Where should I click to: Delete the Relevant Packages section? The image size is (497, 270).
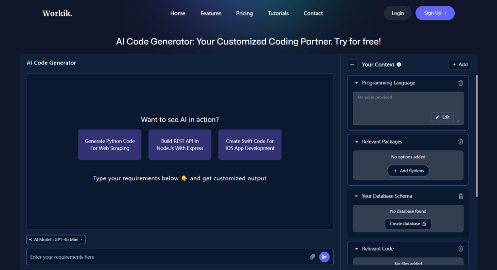pyautogui.click(x=461, y=142)
